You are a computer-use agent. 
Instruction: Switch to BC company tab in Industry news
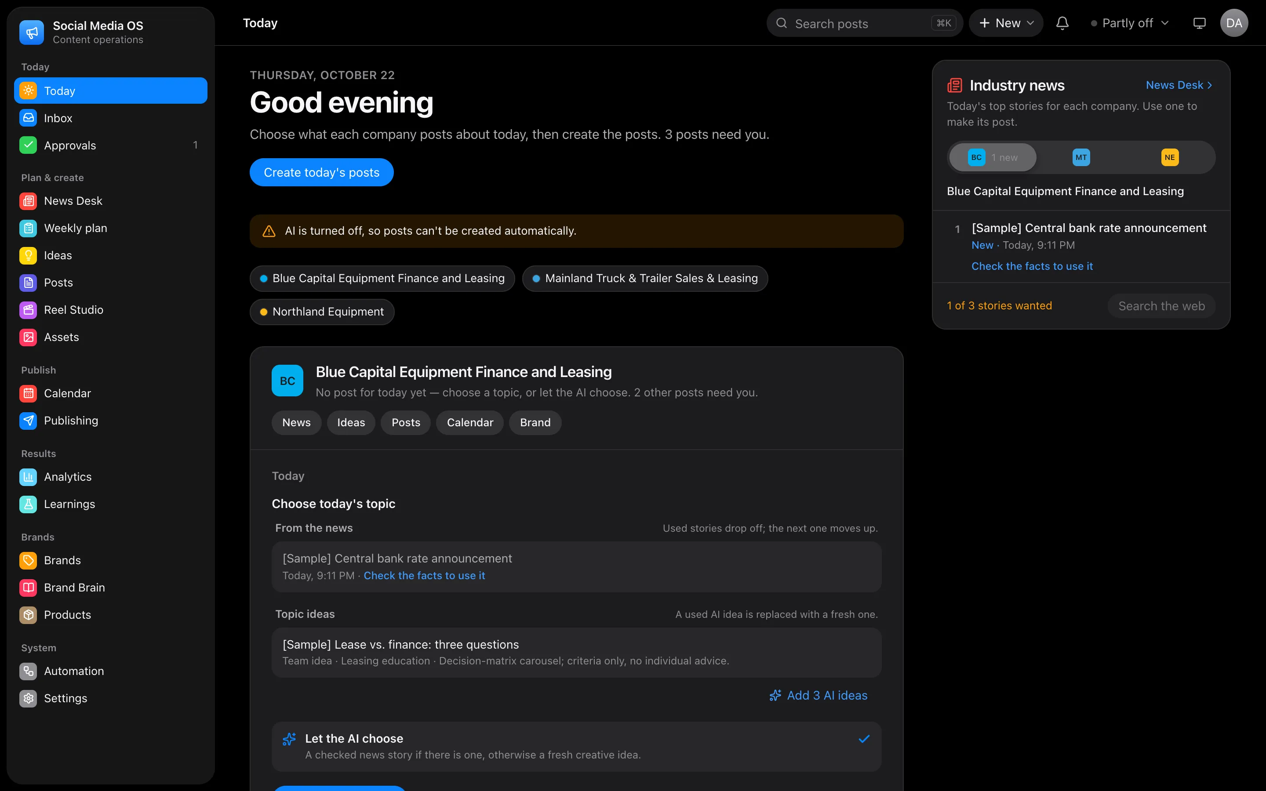coord(993,157)
